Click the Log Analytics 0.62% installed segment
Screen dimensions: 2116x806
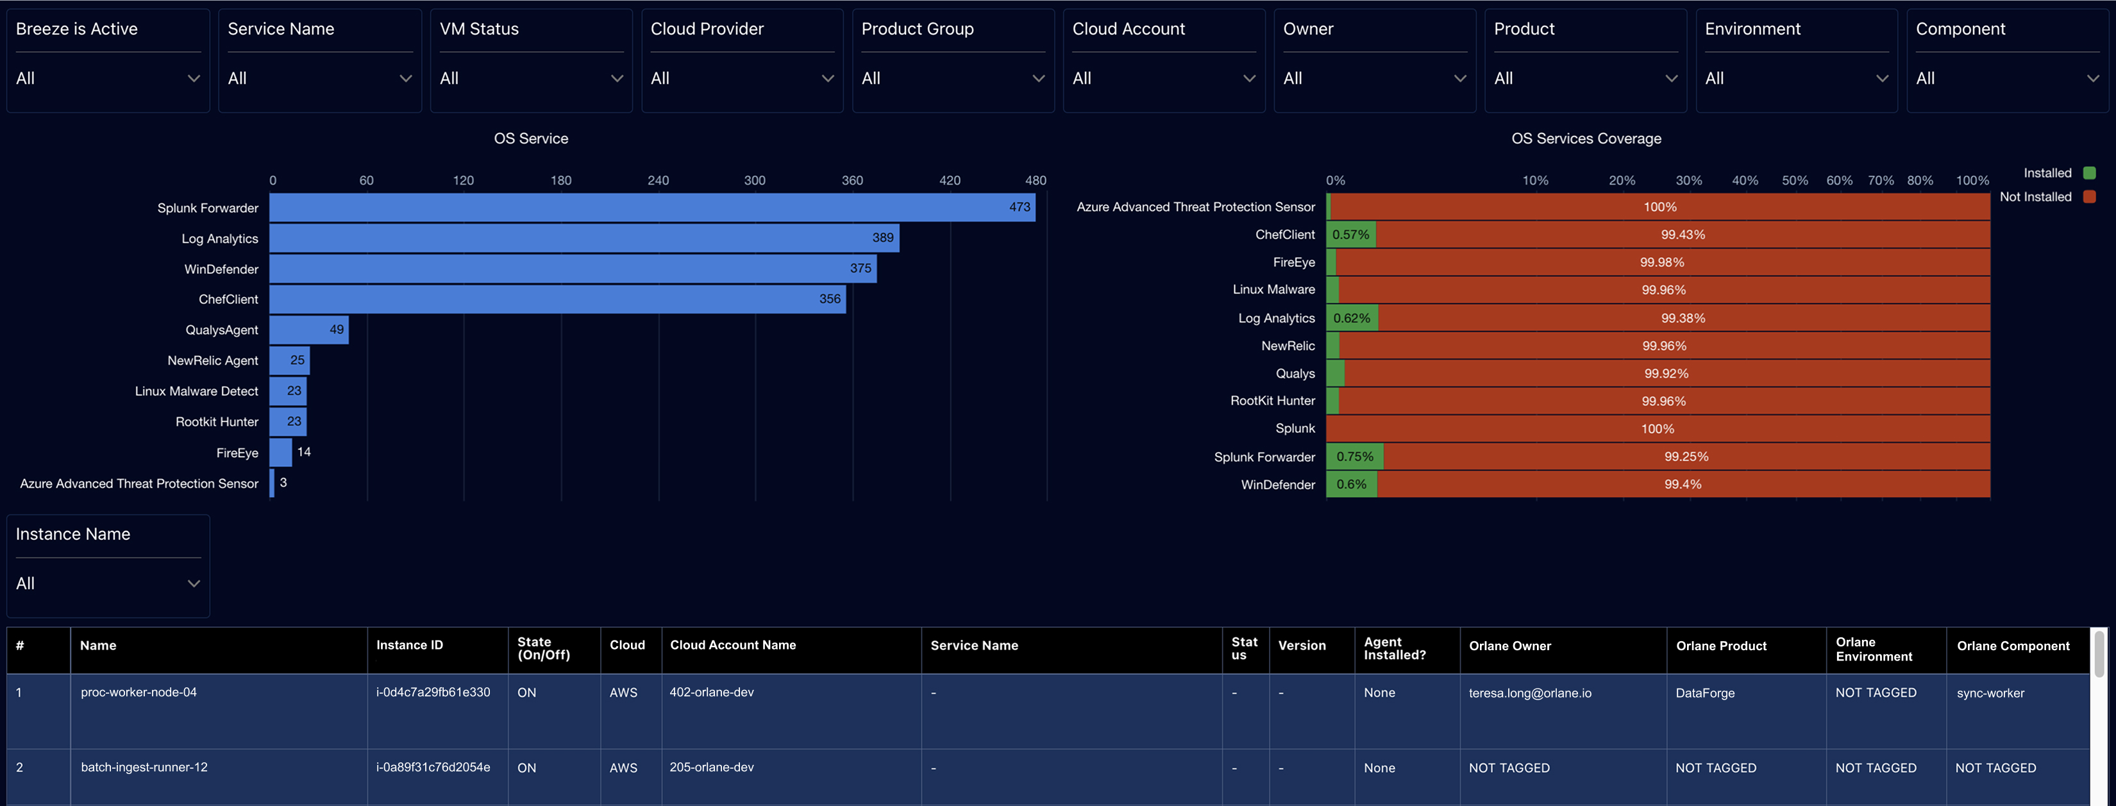[1352, 318]
